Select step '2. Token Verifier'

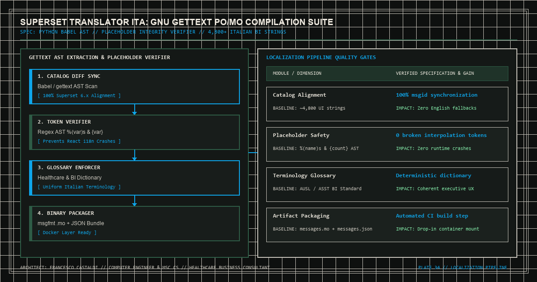(135, 132)
